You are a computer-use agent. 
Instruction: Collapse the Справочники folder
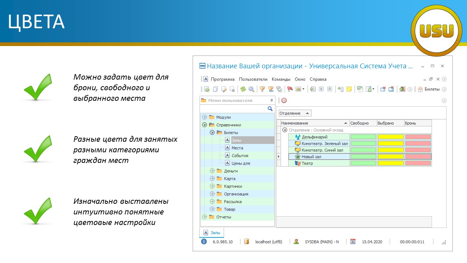[x=204, y=125]
